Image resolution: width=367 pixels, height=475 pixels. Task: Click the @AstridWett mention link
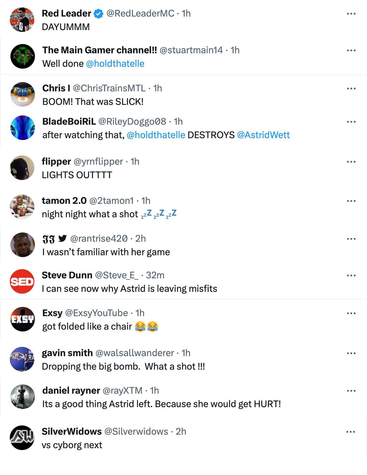click(x=263, y=135)
